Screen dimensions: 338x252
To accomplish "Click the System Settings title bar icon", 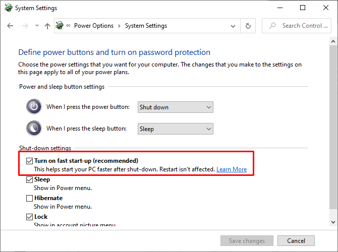I will 7,8.
